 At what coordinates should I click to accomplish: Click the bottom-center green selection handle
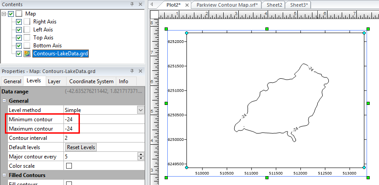[x=267, y=178]
